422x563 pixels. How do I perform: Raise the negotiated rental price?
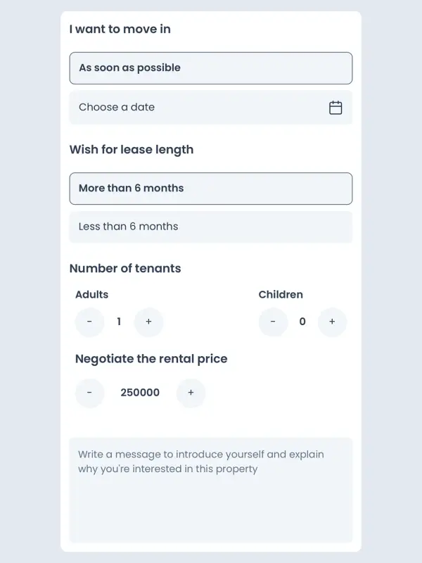(x=191, y=393)
